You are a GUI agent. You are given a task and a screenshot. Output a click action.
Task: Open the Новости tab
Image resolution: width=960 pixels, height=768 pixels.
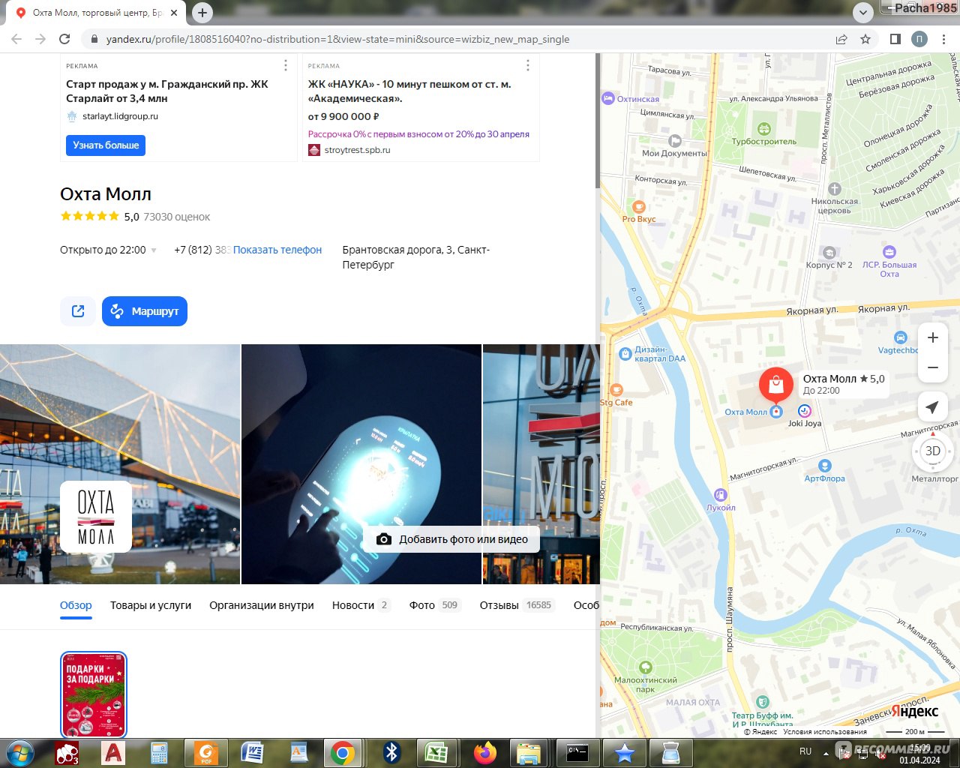[361, 605]
